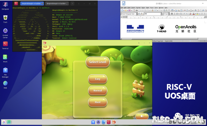Viewport: 207px width, 126px height.
Task: Click Open folder icon in Writer toolbar
Action: (126, 11)
